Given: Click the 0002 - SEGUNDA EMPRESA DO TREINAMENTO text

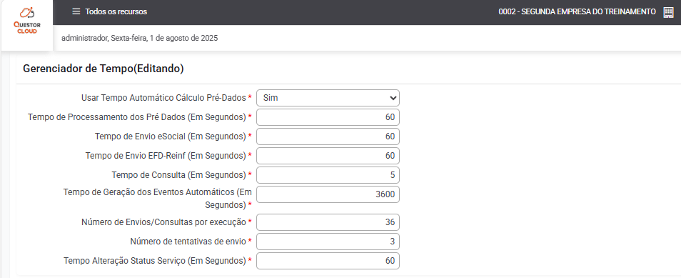Looking at the screenshot, I should (577, 11).
